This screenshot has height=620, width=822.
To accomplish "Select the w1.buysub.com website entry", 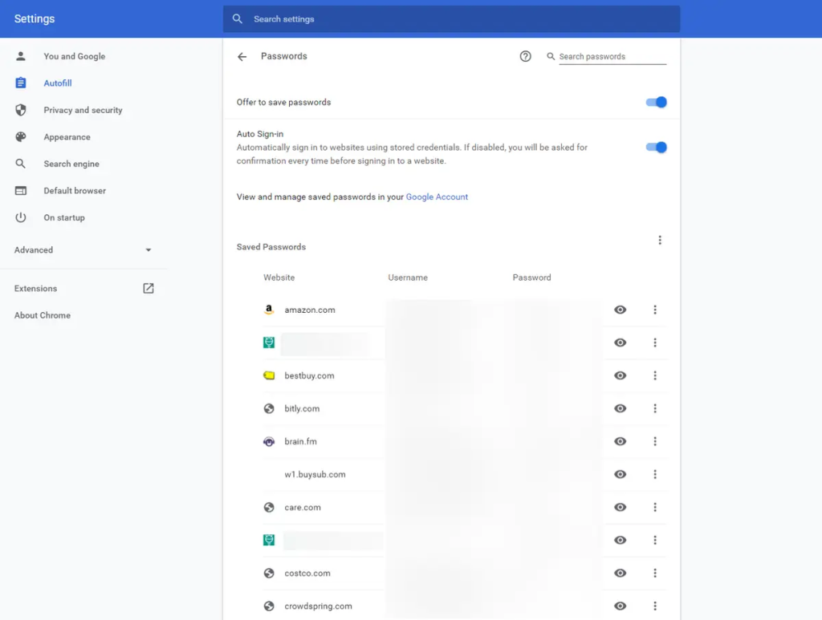I will tap(315, 474).
